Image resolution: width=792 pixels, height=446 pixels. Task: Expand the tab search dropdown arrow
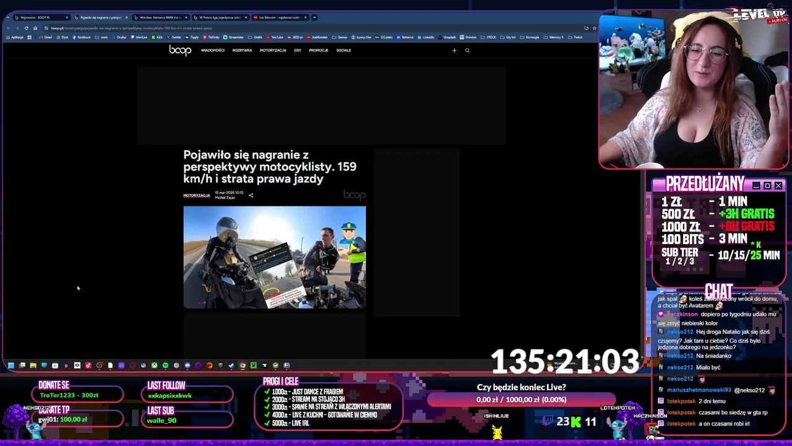[x=7, y=17]
